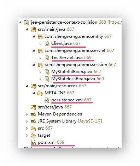
Task: Select the src/main/resources 667 row
Action: (62, 86)
